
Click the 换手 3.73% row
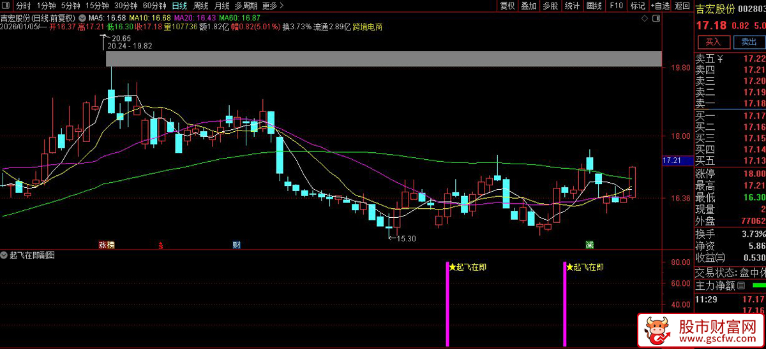point(730,234)
